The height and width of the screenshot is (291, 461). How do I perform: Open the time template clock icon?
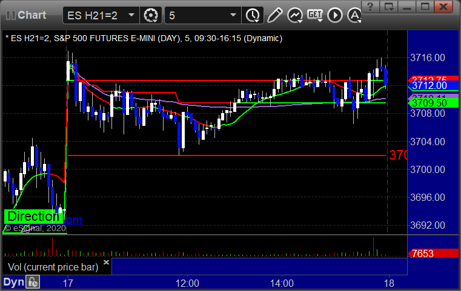(x=253, y=15)
